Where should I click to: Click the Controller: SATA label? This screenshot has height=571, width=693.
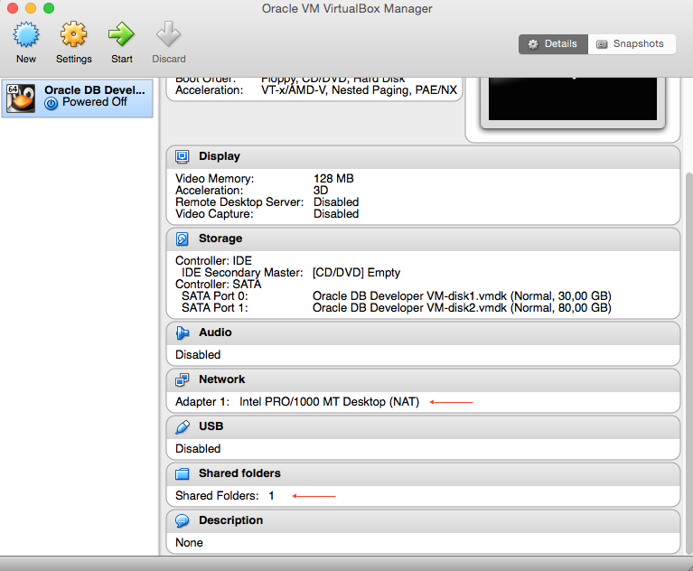tap(219, 285)
